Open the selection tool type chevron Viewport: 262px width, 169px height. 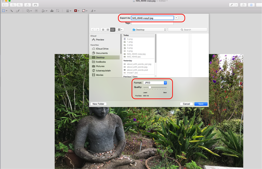pos(6,11)
